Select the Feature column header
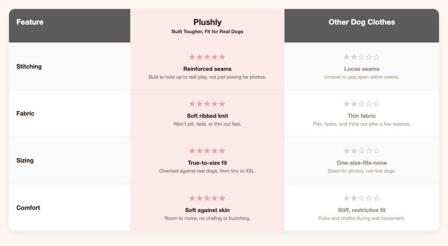Image resolution: width=448 pixels, height=246 pixels. (x=30, y=22)
